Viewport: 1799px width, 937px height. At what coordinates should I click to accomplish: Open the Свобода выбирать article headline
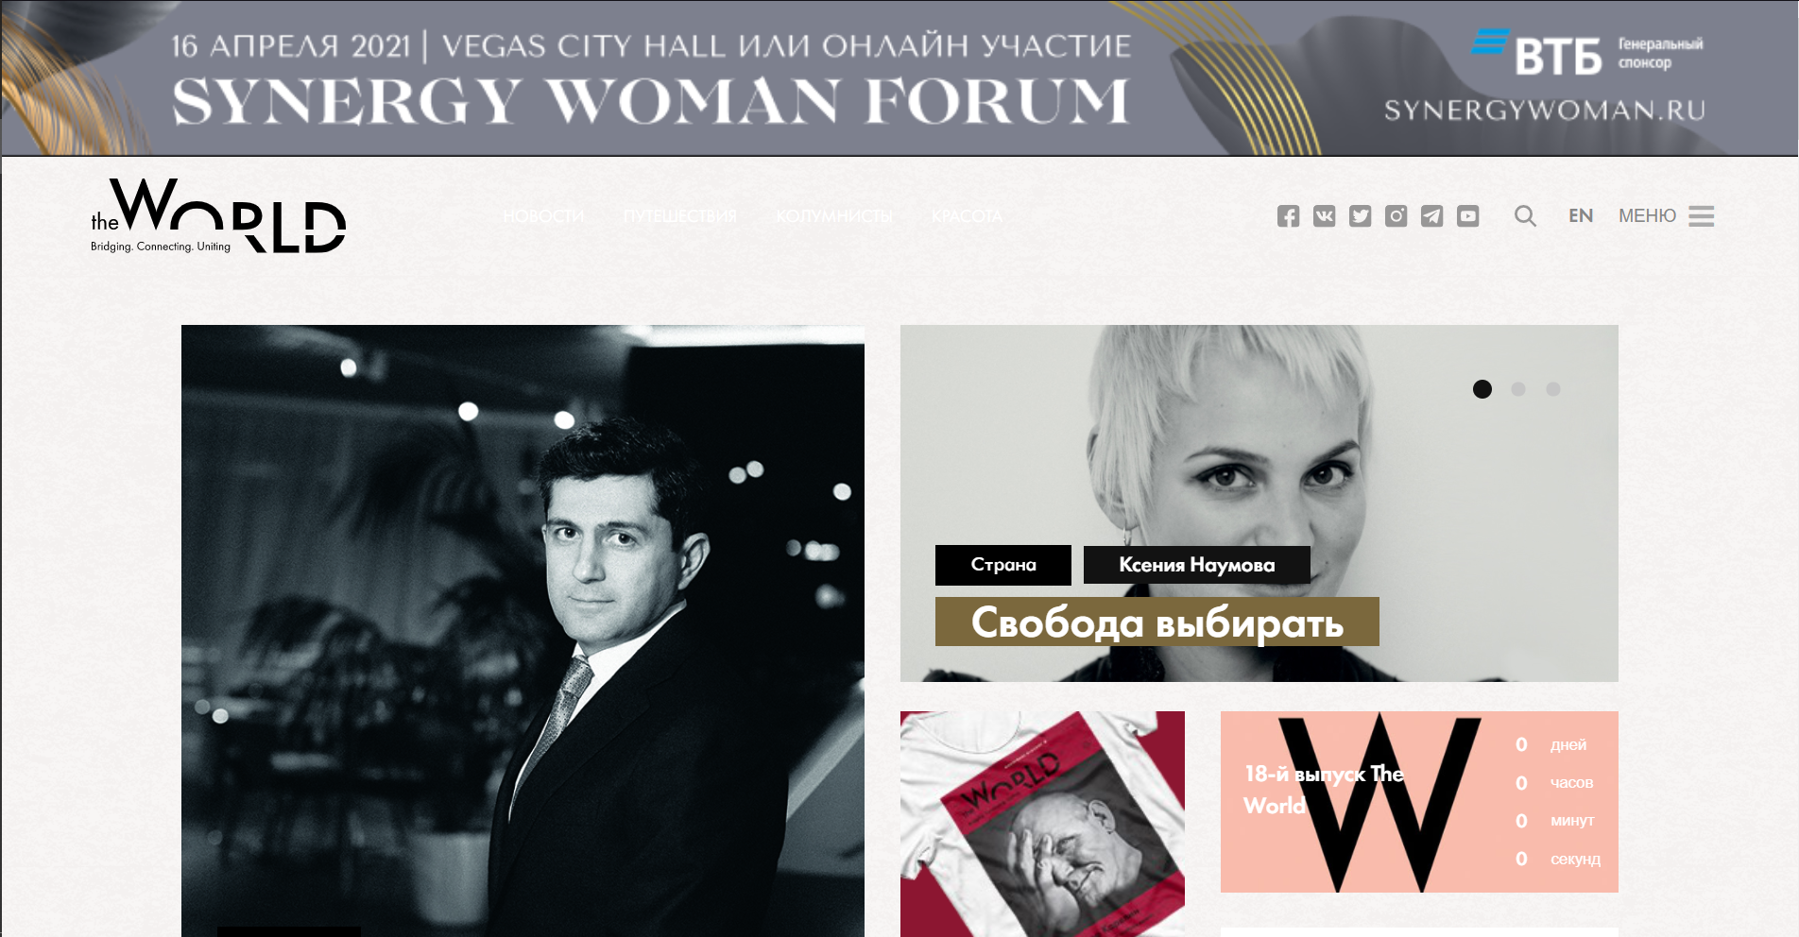(1157, 622)
